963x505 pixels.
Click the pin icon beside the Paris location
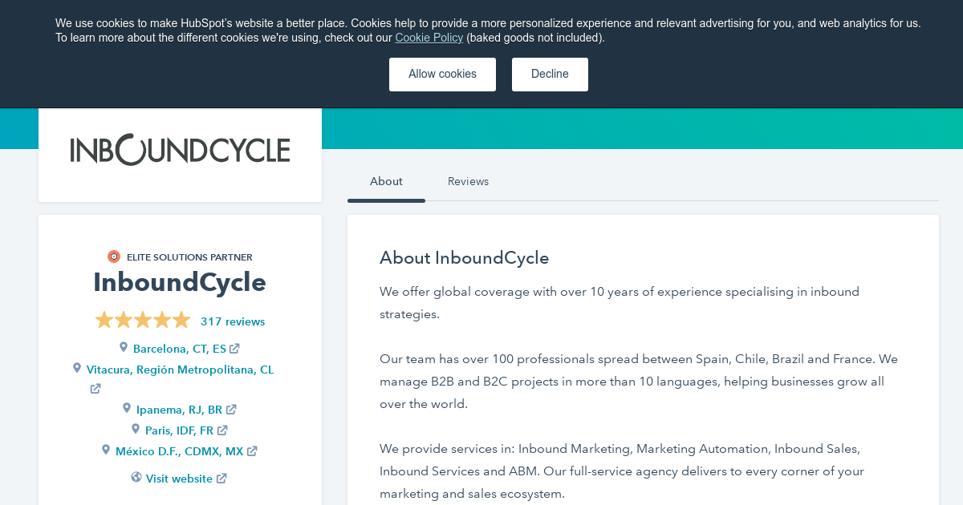tap(136, 429)
